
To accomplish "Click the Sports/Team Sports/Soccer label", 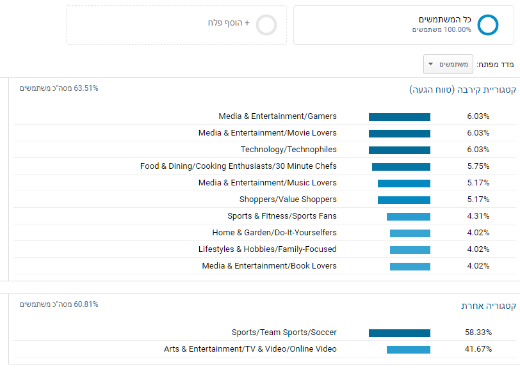I will click(284, 332).
